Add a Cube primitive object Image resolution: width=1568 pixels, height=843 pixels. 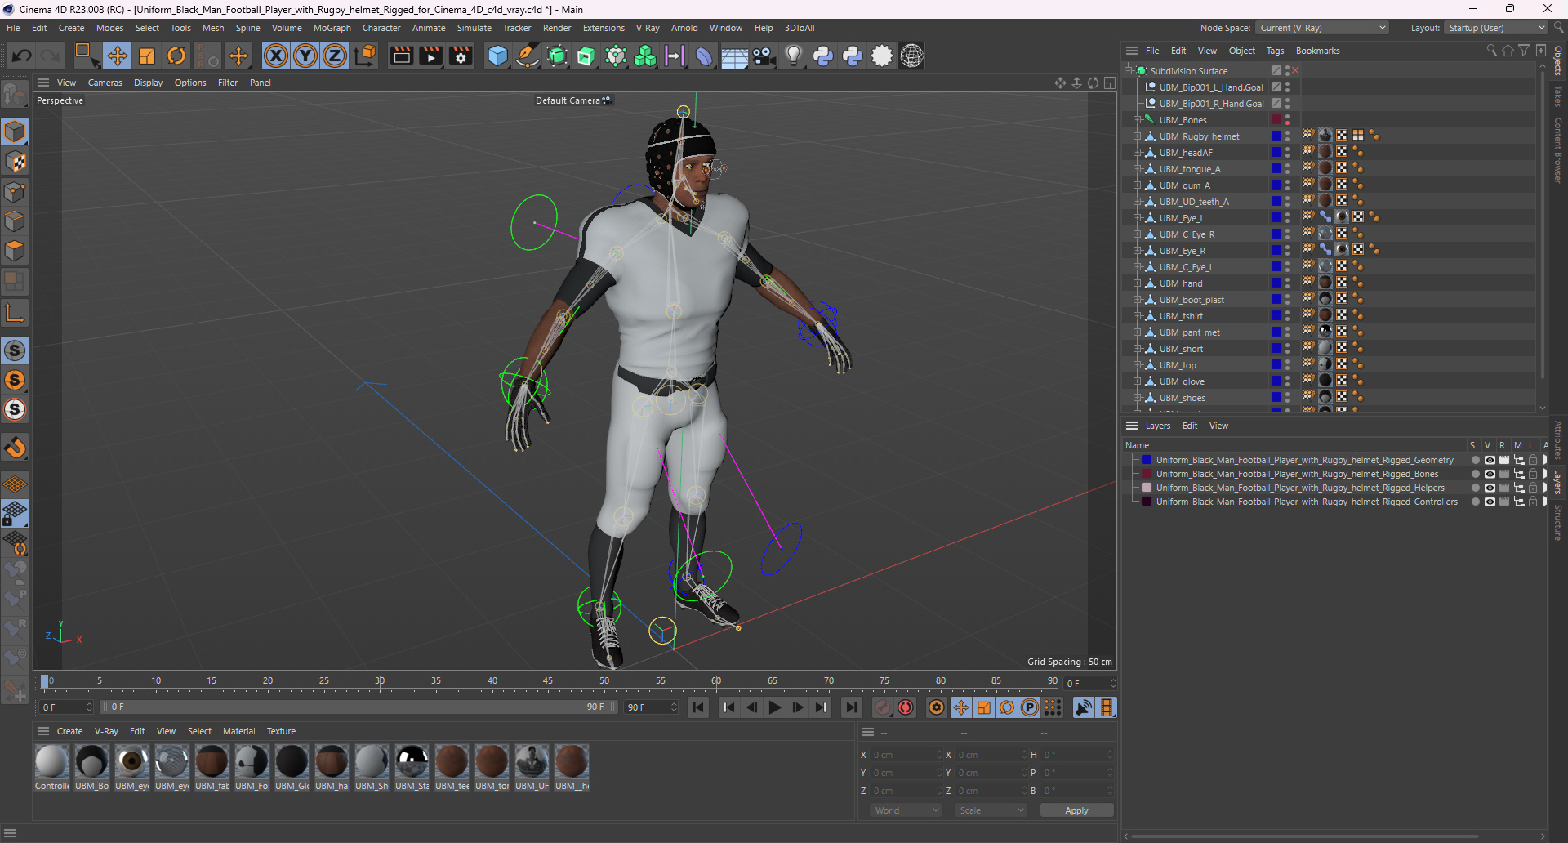pos(497,56)
